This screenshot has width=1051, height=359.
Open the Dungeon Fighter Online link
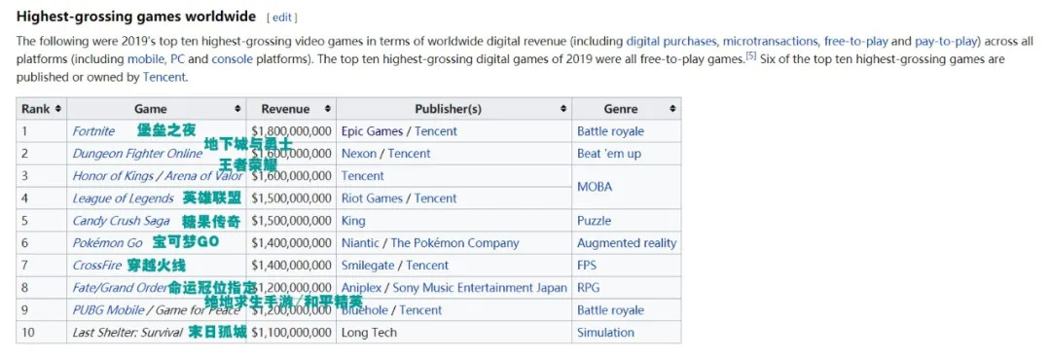pos(137,154)
